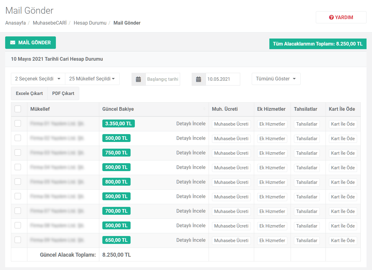Click 'Güncel Alacak Toplamı:' footer label
The height and width of the screenshot is (270, 372).
tap(68, 255)
